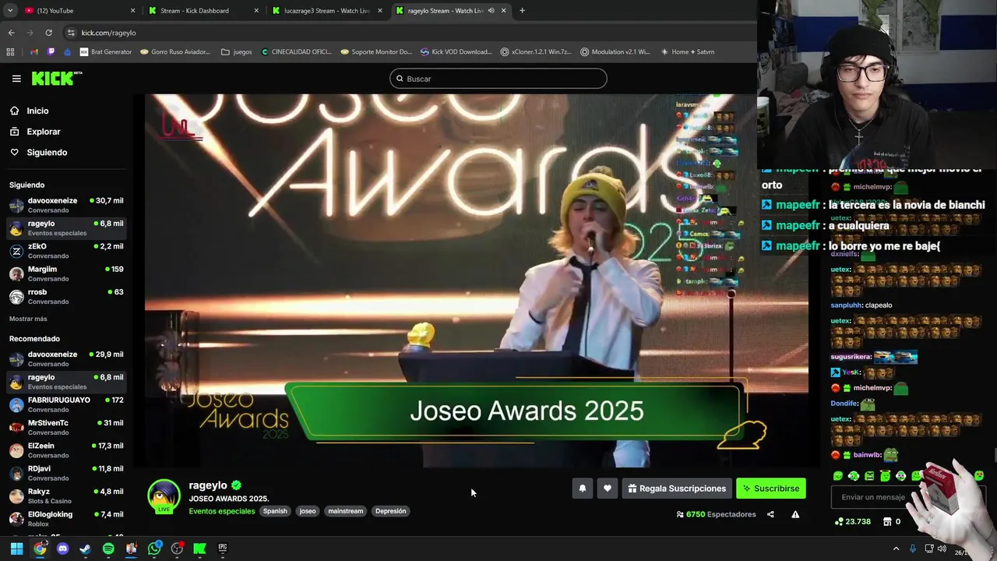Open Chrome tab search dropdown arrow
Viewport: 997px width, 561px height.
[x=11, y=11]
